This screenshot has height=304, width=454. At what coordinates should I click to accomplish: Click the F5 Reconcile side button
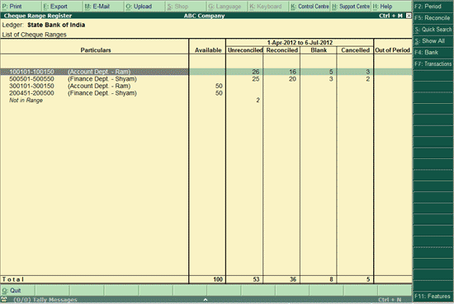433,17
